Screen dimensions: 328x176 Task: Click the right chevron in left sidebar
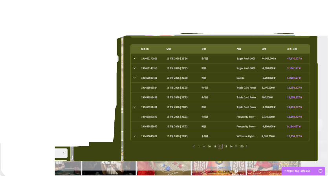[64, 153]
